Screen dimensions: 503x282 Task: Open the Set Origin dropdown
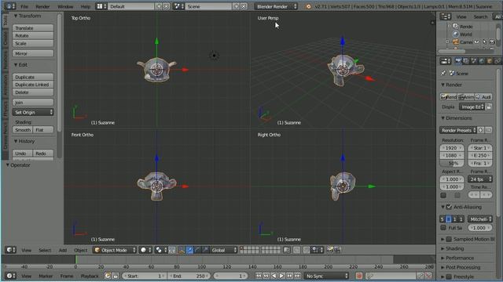(x=33, y=112)
